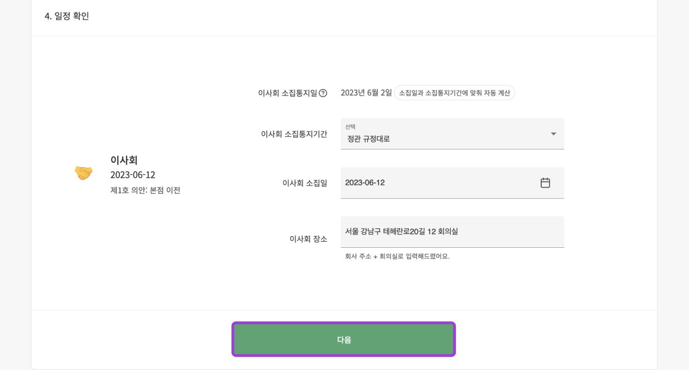Click the handshake icon beside 이사회

83,173
